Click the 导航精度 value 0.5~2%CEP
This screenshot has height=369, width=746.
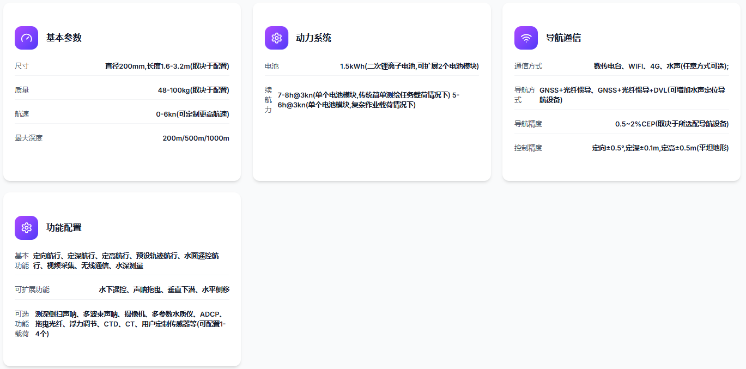(x=672, y=124)
